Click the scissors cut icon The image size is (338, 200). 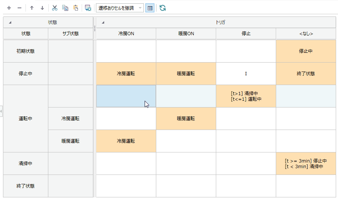[55, 8]
